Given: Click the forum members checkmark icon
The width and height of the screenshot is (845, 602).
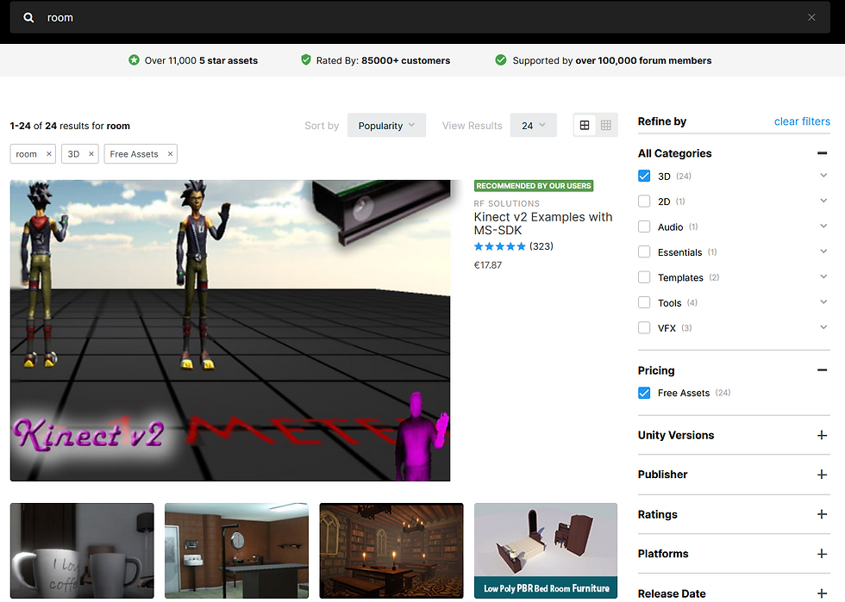Looking at the screenshot, I should (501, 59).
